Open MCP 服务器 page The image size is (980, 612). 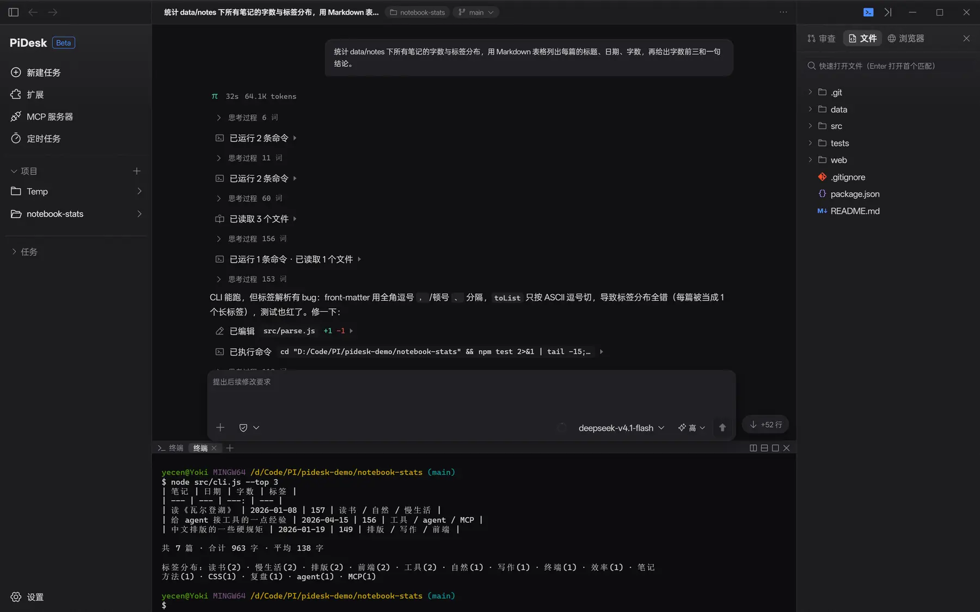tap(41, 116)
